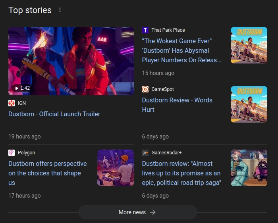The image size is (278, 223).
Task: Open the IGN trailer video thumbnail
Action: tap(71, 61)
